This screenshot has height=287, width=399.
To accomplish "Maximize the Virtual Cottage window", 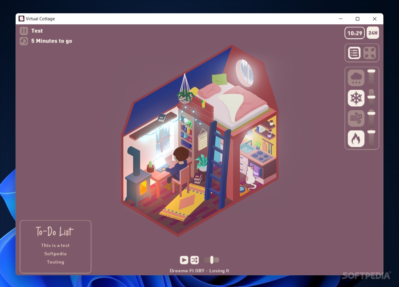I will click(x=358, y=19).
